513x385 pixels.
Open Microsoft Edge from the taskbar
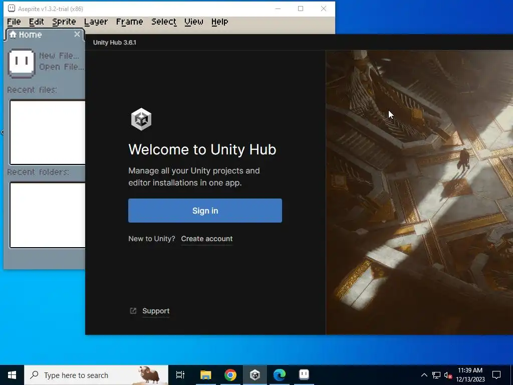point(280,375)
